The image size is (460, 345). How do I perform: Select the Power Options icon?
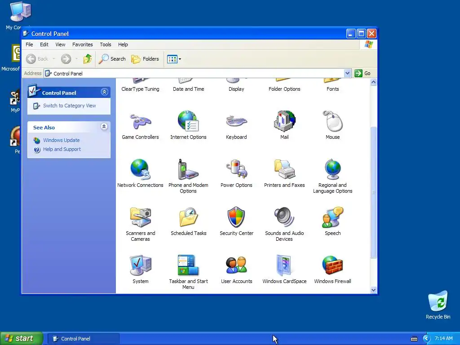click(236, 169)
